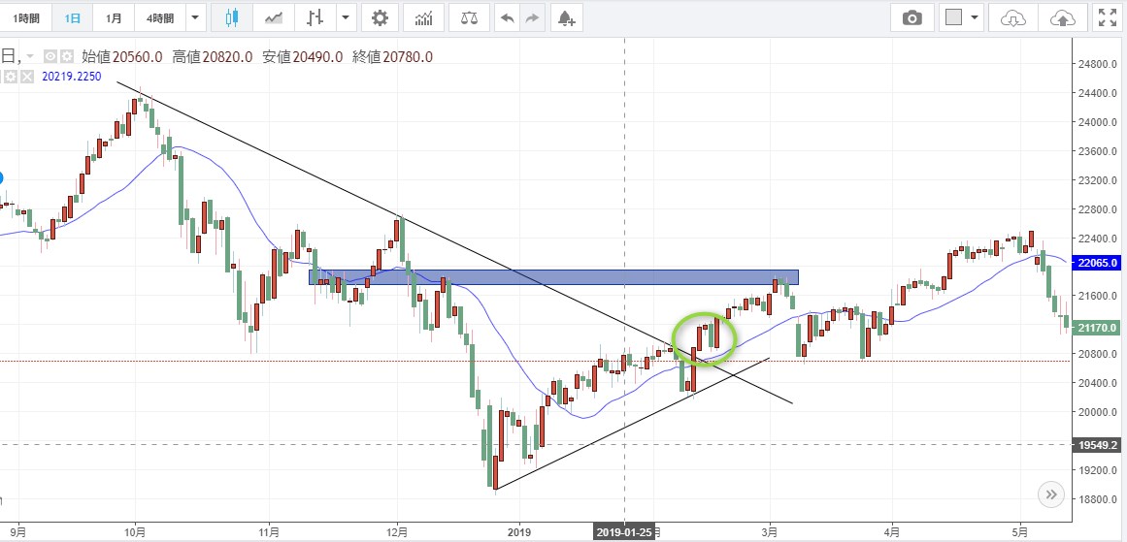Click the 安値 20490.0 low value
The height and width of the screenshot is (542, 1127).
tap(303, 56)
